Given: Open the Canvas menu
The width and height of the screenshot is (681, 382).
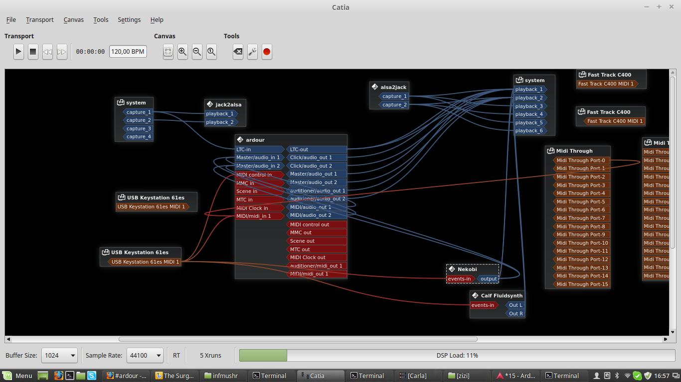Looking at the screenshot, I should point(73,19).
